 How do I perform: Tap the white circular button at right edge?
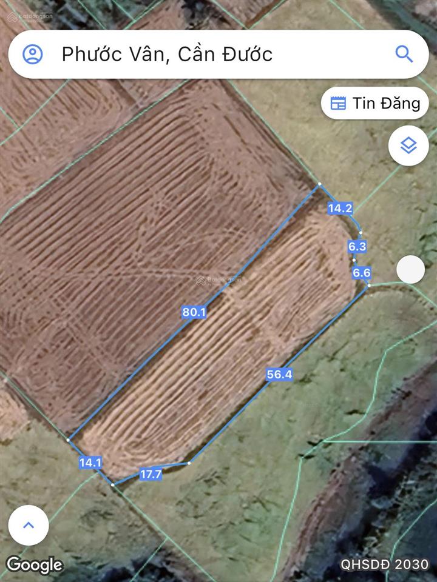tap(411, 269)
